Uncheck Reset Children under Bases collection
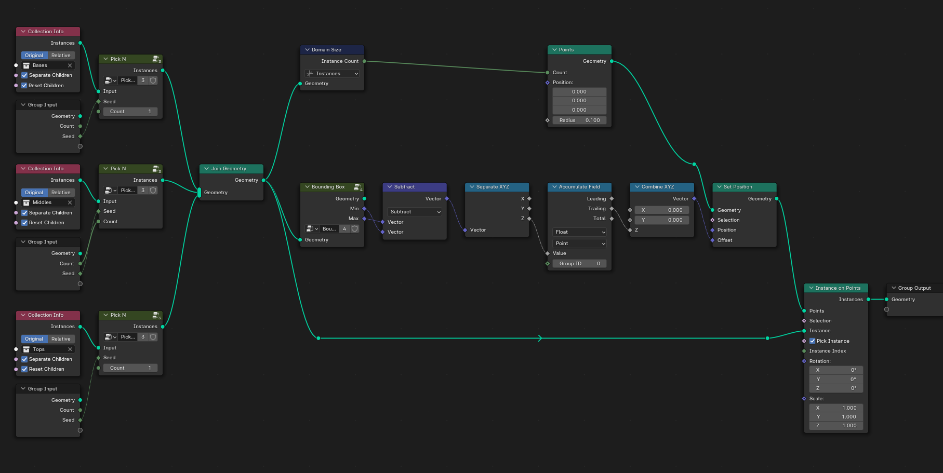Screen dimensions: 943x473 point(24,86)
